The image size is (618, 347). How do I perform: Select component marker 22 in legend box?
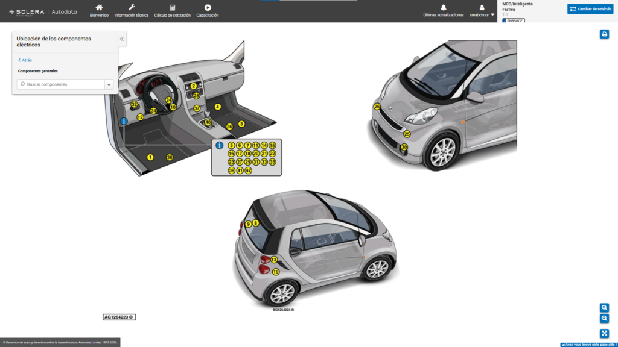(272, 154)
